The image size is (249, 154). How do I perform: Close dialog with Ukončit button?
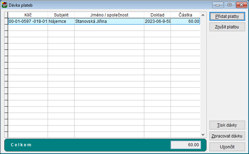[x=227, y=146]
